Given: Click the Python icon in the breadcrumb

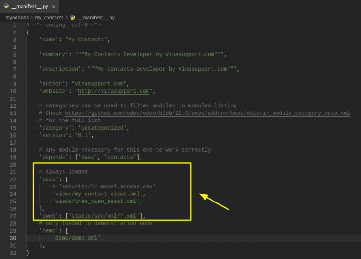Looking at the screenshot, I should click(x=73, y=17).
